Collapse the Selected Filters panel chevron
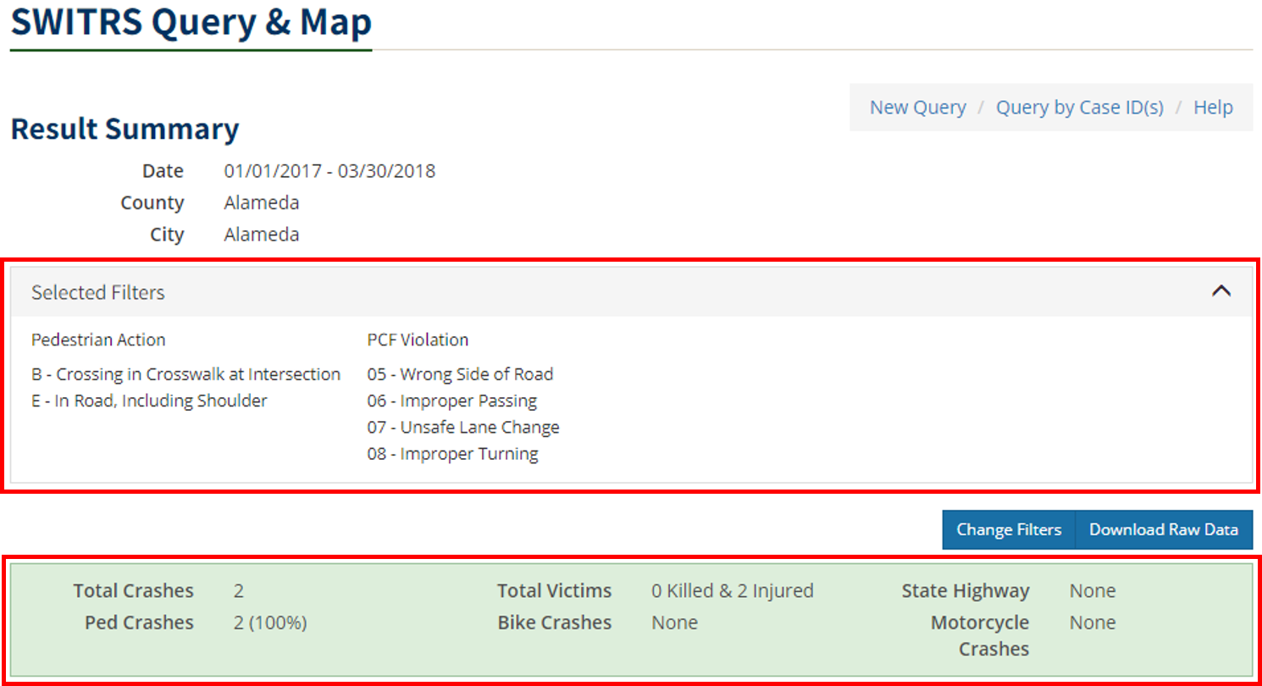The height and width of the screenshot is (686, 1262). 1220,291
